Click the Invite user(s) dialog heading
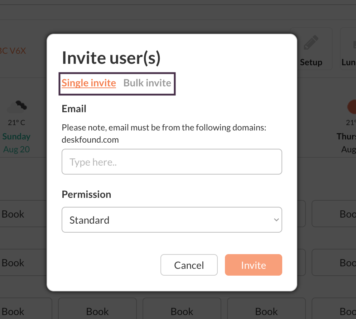This screenshot has height=319, width=356. tap(111, 58)
